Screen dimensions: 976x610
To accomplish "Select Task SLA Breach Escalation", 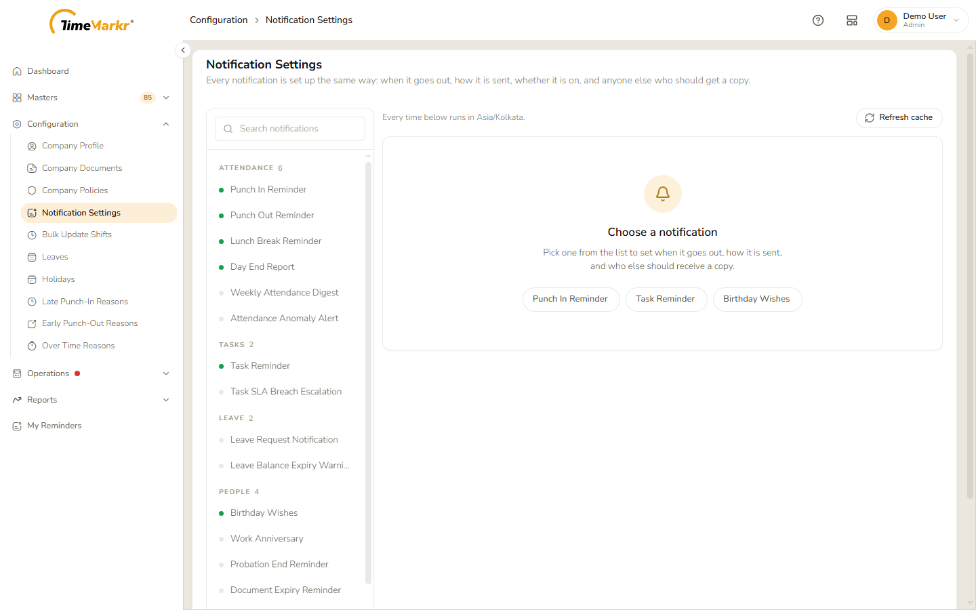I will tap(285, 392).
